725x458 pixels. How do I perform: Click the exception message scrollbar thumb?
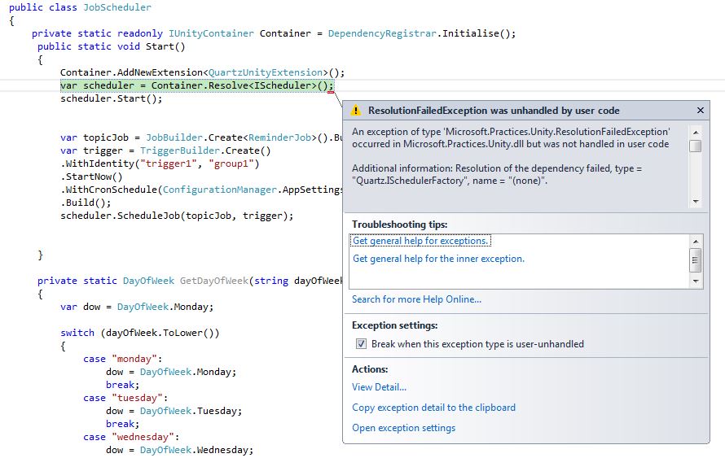695,146
